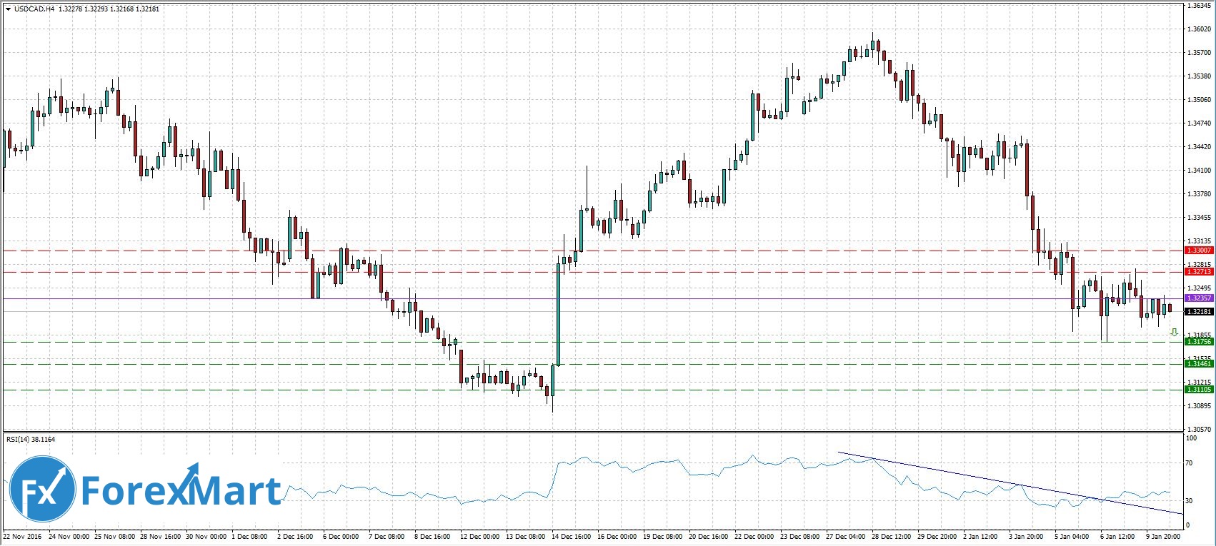Click the green down-arrow sell signal icon
This screenshot has width=1216, height=546.
1174,332
